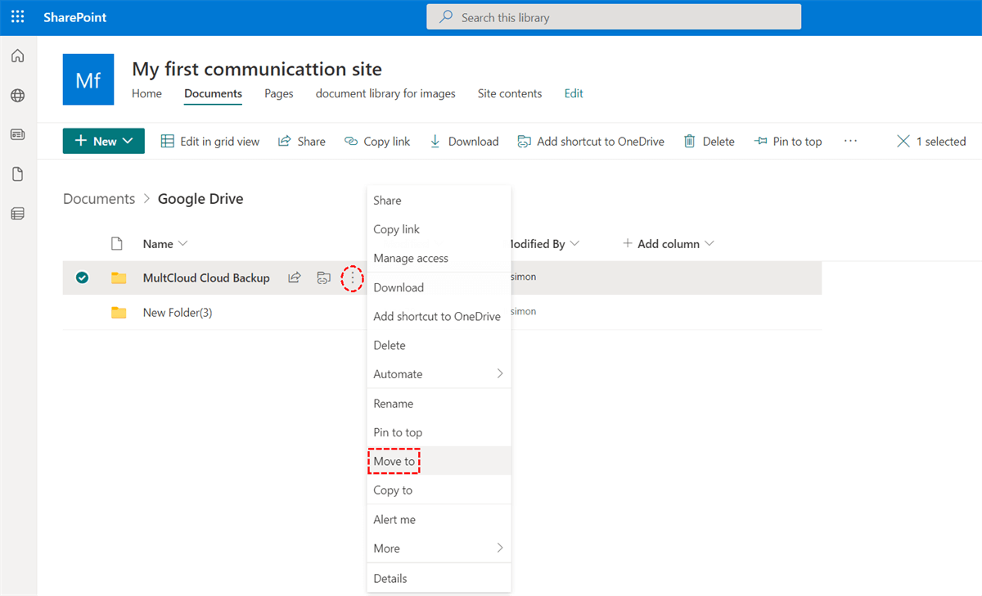The image size is (982, 596).
Task: Click Documents in the breadcrumb path
Action: [x=99, y=199]
